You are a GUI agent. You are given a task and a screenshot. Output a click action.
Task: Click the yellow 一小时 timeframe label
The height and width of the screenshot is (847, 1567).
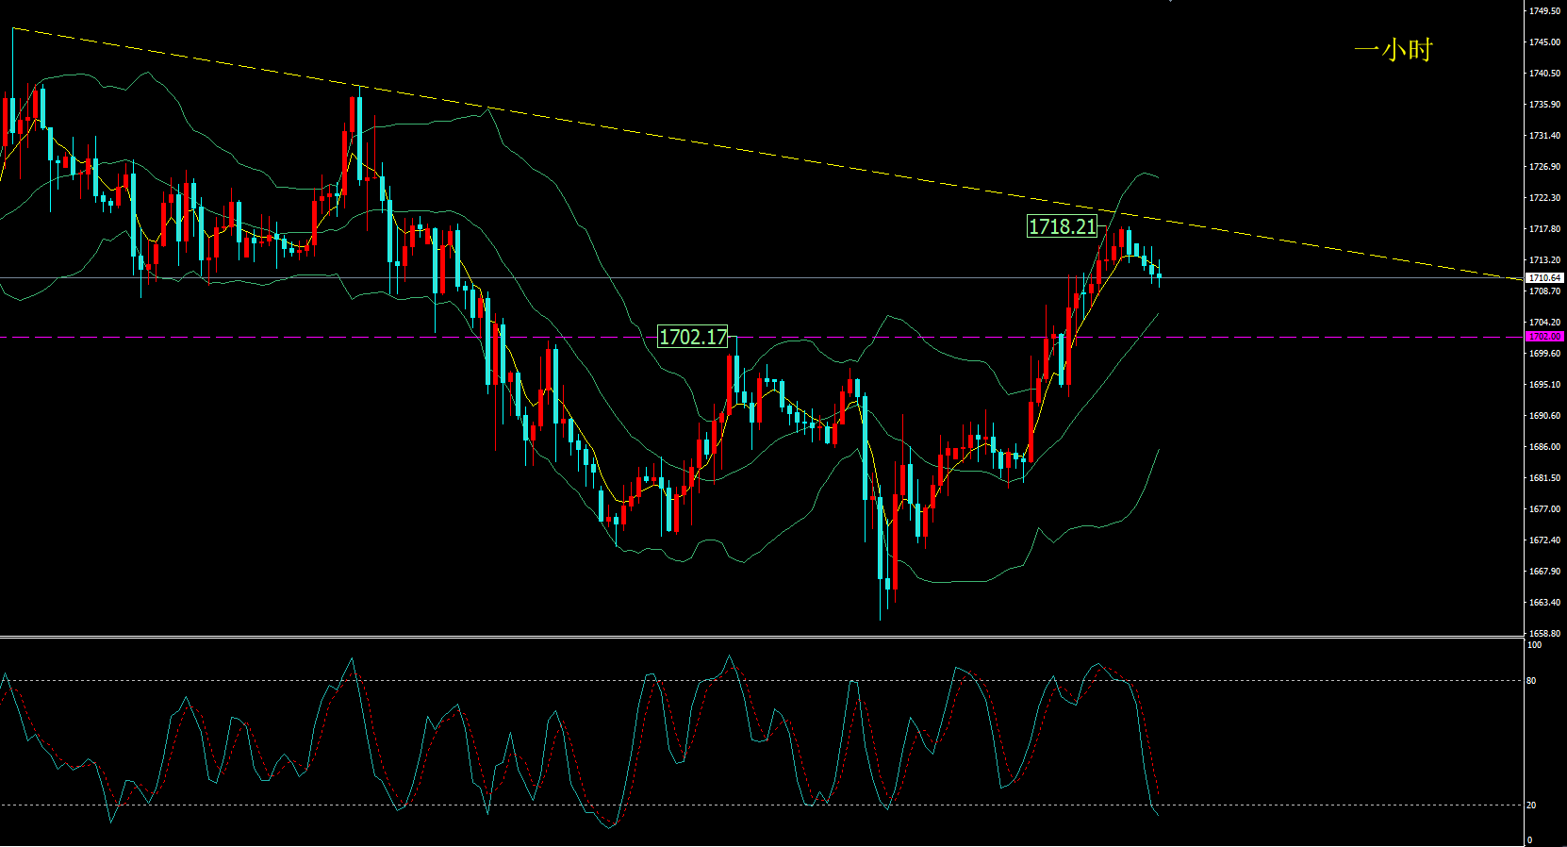(1393, 50)
